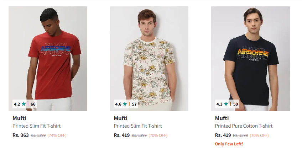Click the Printed Slim Fit title under floral T-shirt
Viewport: 302px width, 155px height.
[138, 126]
